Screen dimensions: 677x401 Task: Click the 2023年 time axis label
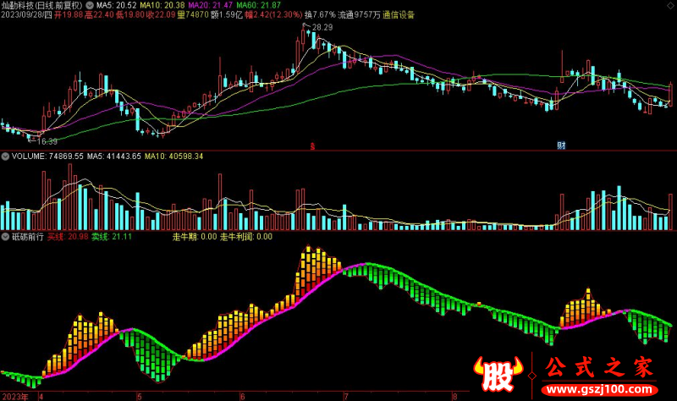[x=15, y=396]
